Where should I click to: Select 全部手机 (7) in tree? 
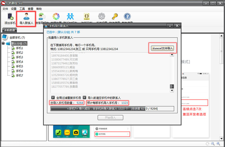17,38
